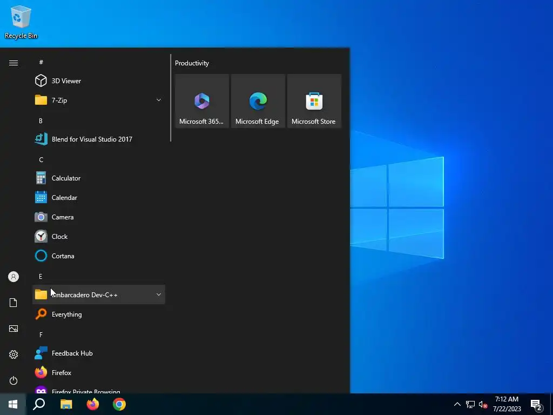This screenshot has width=553, height=415.
Task: Open the 7-Zip folder entry
Action: tap(99, 100)
